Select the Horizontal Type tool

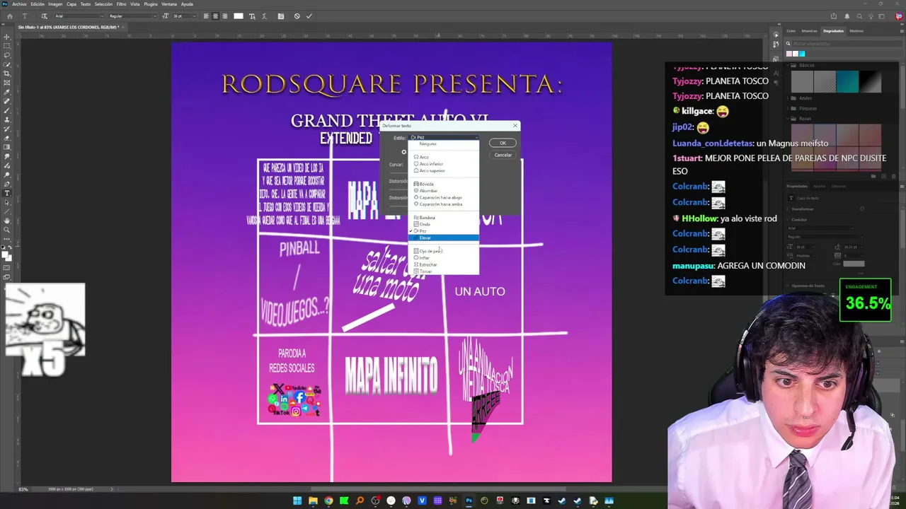tap(7, 193)
